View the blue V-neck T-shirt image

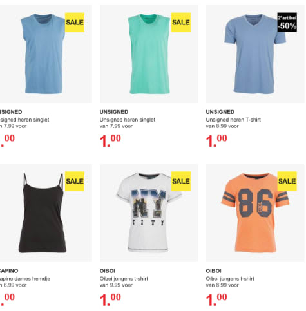255,54
